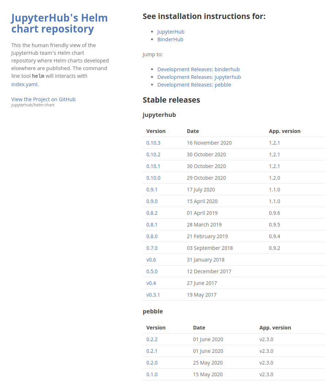Select jupyterhub version v0.6
This screenshot has width=331, height=381.
[151, 259]
